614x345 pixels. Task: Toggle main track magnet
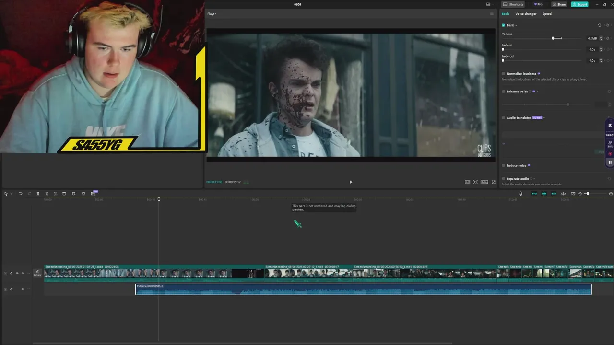tap(534, 194)
